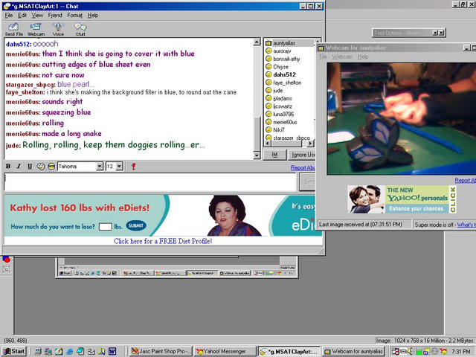Screen dimensions: 476x357
Task: Click the webcam video image
Action: [402, 119]
